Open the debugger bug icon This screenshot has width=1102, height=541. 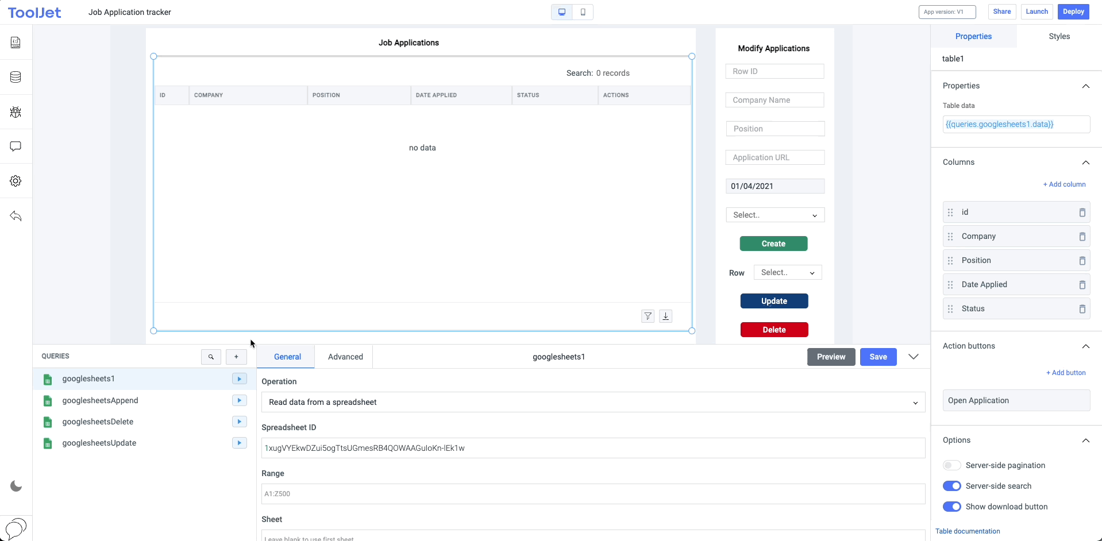(15, 112)
